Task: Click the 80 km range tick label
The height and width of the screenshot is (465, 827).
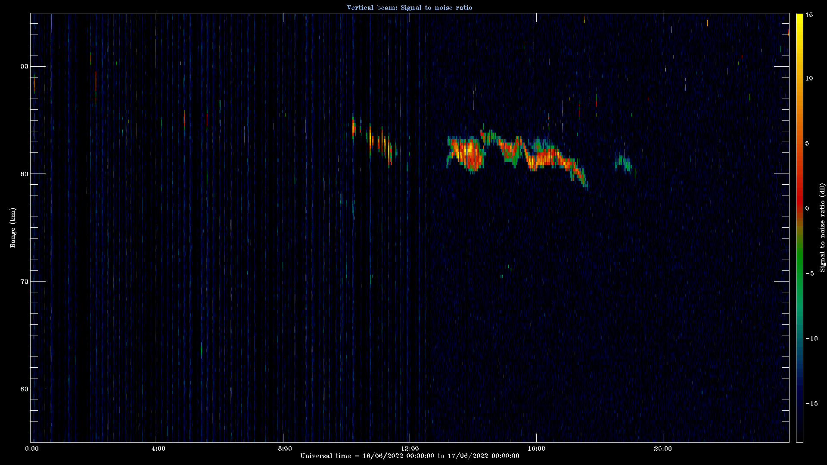Action: click(24, 174)
